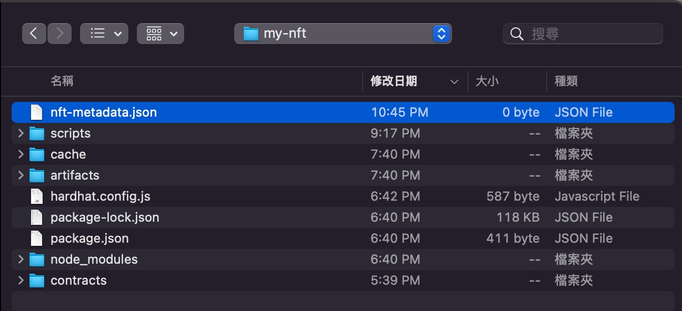This screenshot has width=682, height=311.
Task: Open the my-nft folder path popup
Action: [x=343, y=34]
